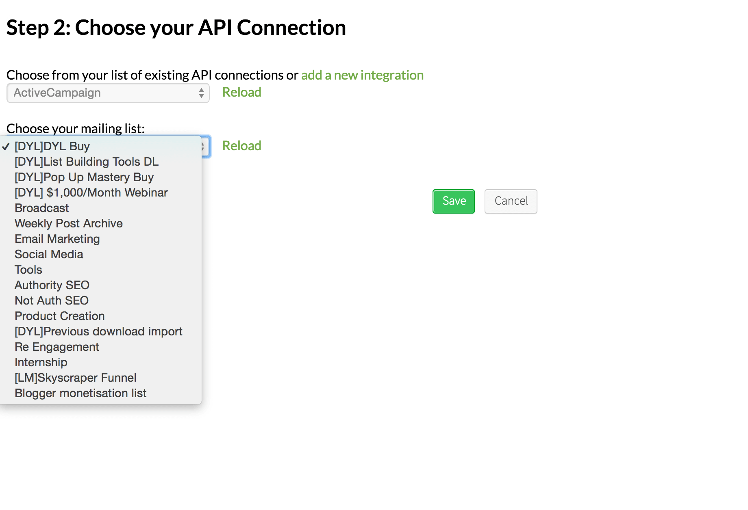
Task: Choose [DYL]List Building Tools DL list
Action: pyautogui.click(x=101, y=162)
